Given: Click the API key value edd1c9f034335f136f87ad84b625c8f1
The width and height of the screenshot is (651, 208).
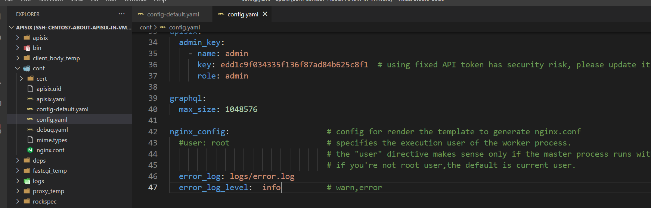Looking at the screenshot, I should point(294,65).
